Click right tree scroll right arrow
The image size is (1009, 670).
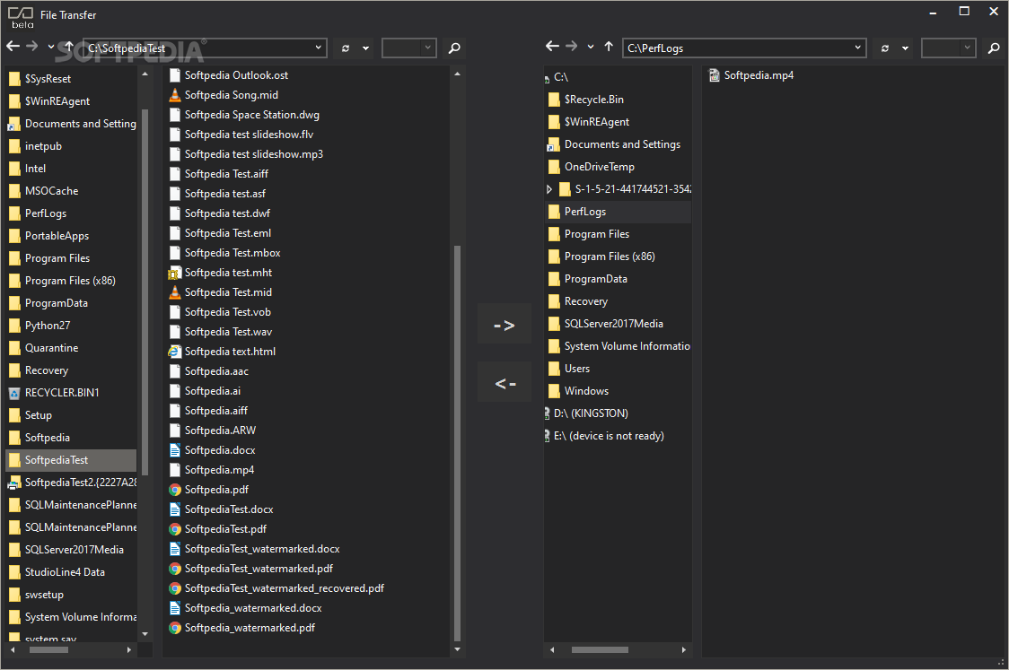(683, 650)
